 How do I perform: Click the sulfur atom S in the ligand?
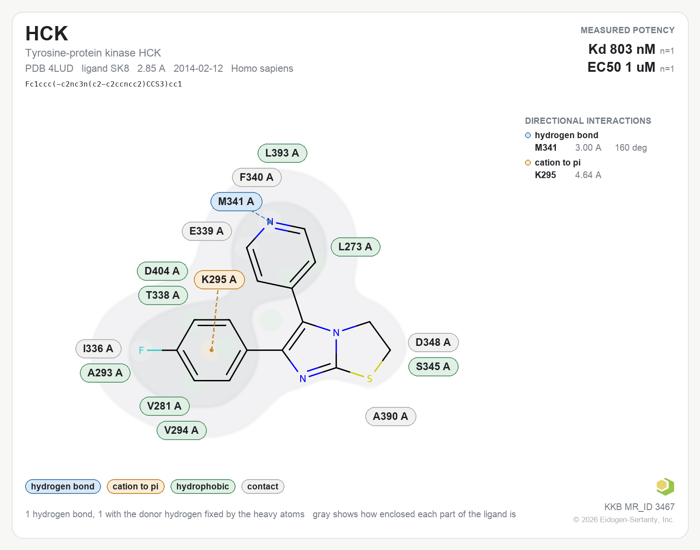pos(370,379)
